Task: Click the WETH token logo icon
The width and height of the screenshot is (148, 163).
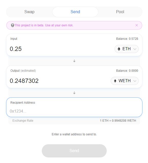Action: tap(115, 81)
